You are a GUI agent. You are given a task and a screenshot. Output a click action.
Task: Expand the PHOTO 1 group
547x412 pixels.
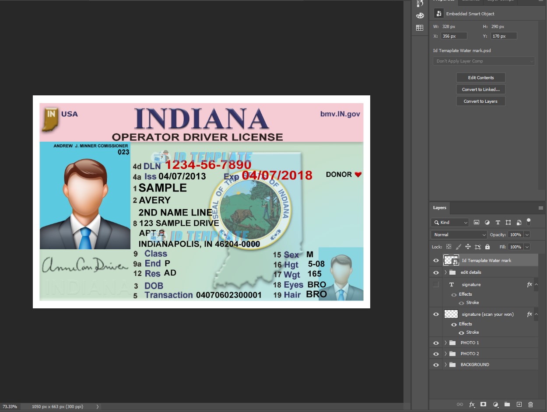point(445,343)
